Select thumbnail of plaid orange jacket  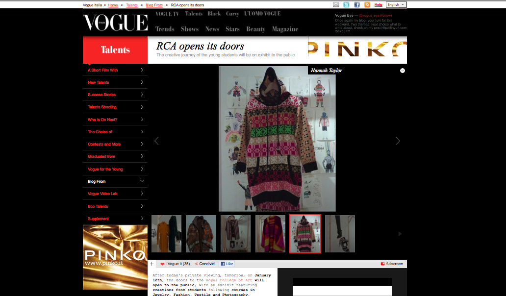pos(201,234)
